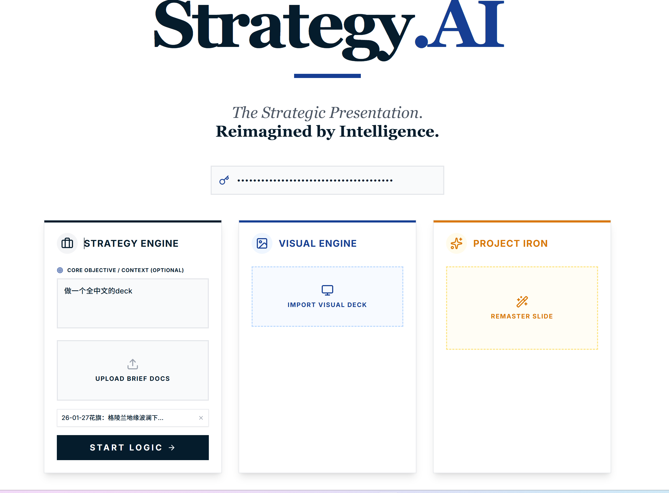669x493 pixels.
Task: Click the briefcase Strategy Engine icon
Action: click(x=67, y=243)
